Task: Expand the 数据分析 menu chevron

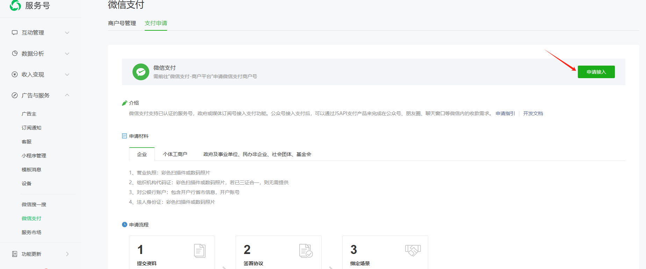Action: click(67, 53)
